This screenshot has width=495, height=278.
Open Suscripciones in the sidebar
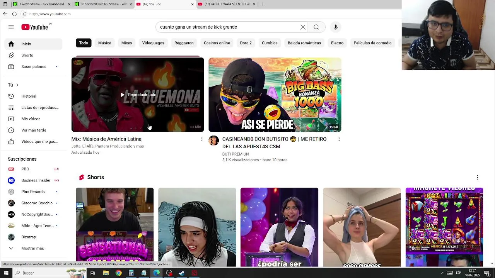point(33,67)
